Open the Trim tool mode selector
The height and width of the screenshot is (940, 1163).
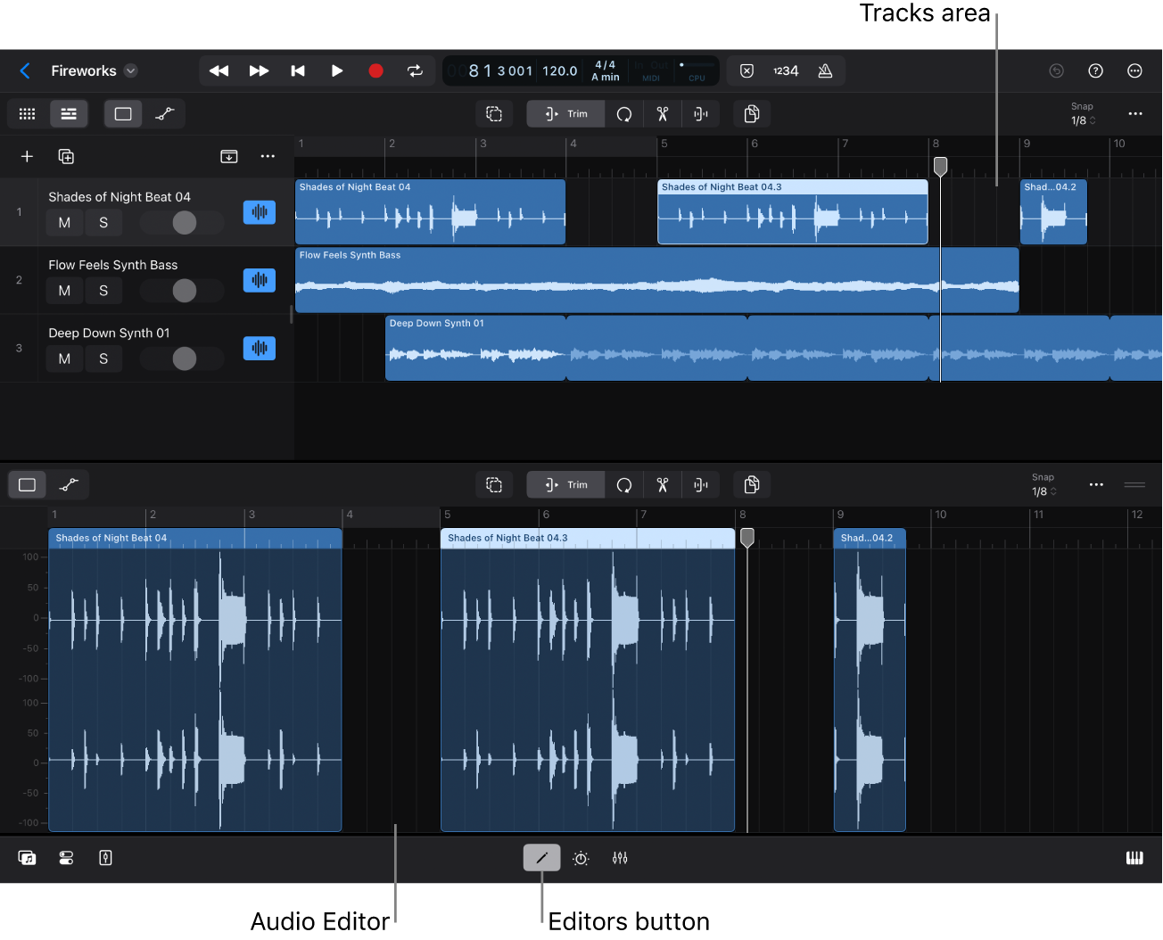click(x=565, y=113)
